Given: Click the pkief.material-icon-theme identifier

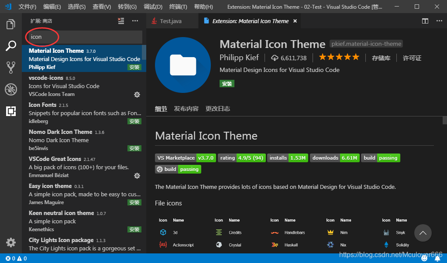Looking at the screenshot, I should click(366, 44).
